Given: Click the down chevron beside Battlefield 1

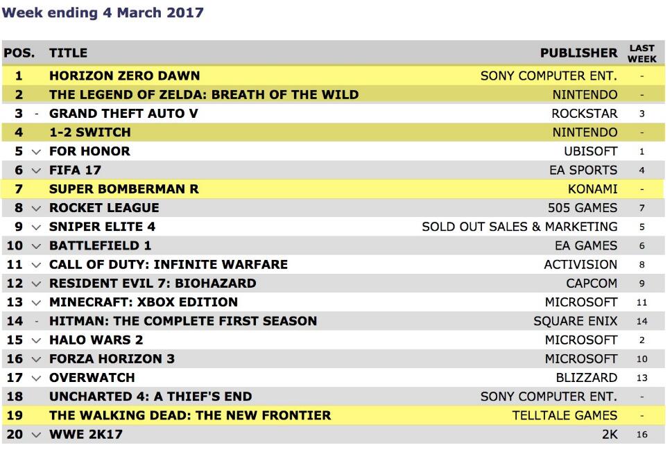Looking at the screenshot, I should tap(36, 246).
